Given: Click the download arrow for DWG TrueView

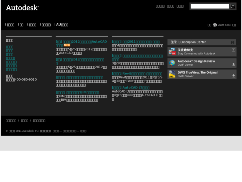Looking at the screenshot, I should [233, 76].
